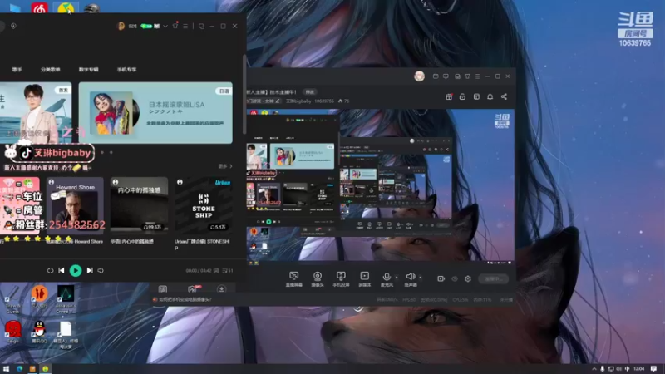Click the grey live status button

click(x=494, y=279)
